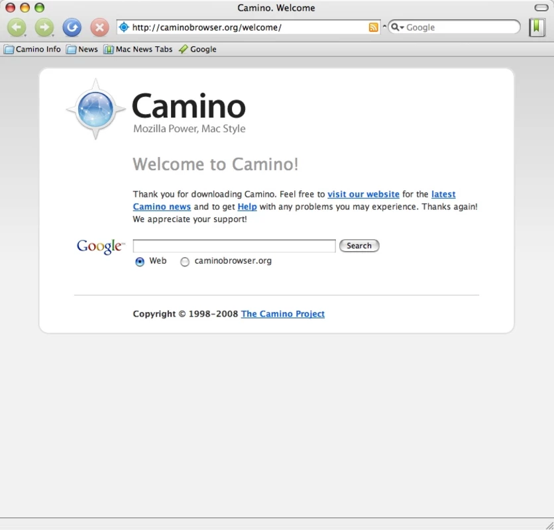The height and width of the screenshot is (530, 554).
Task: Focus the Google search text field
Action: tap(234, 246)
